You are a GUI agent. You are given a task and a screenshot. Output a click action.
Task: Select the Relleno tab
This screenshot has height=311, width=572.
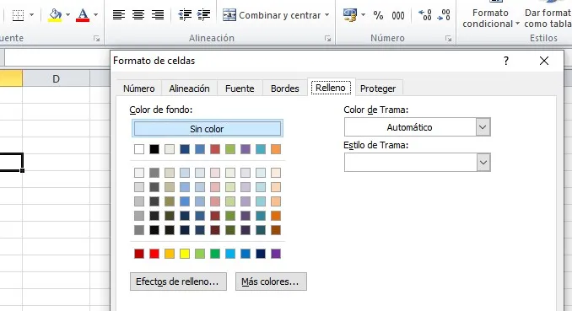click(x=331, y=88)
